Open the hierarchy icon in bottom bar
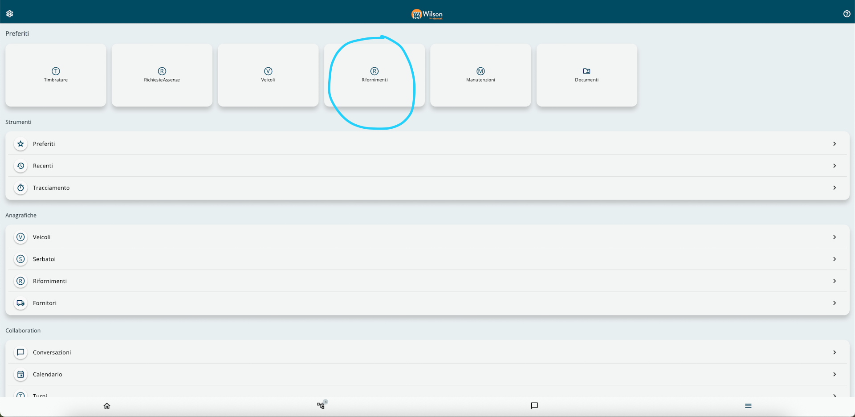 [x=321, y=406]
